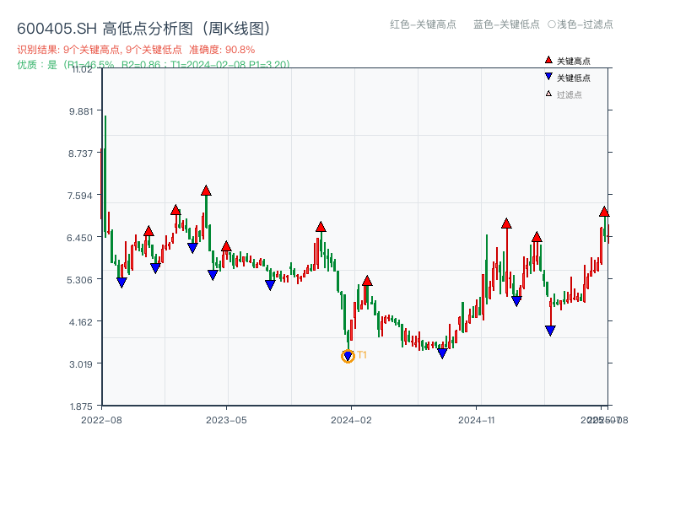Click the 2023-05 x-axis label

pyautogui.click(x=226, y=420)
